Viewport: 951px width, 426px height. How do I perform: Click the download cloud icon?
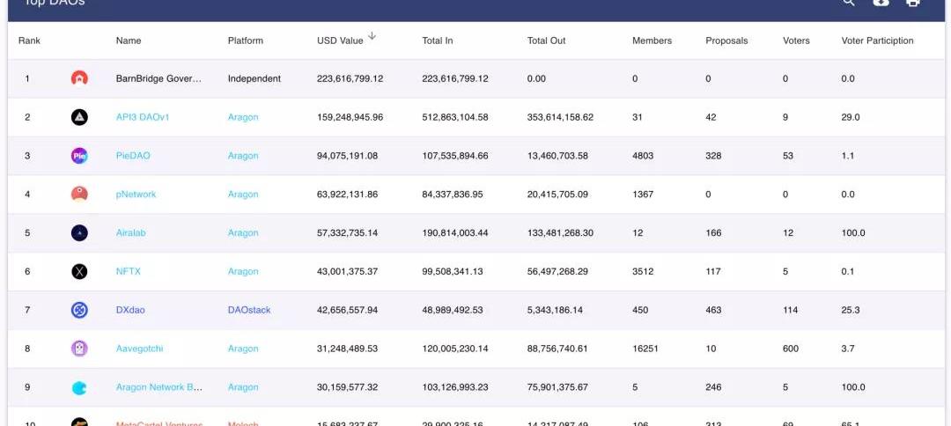(881, 4)
